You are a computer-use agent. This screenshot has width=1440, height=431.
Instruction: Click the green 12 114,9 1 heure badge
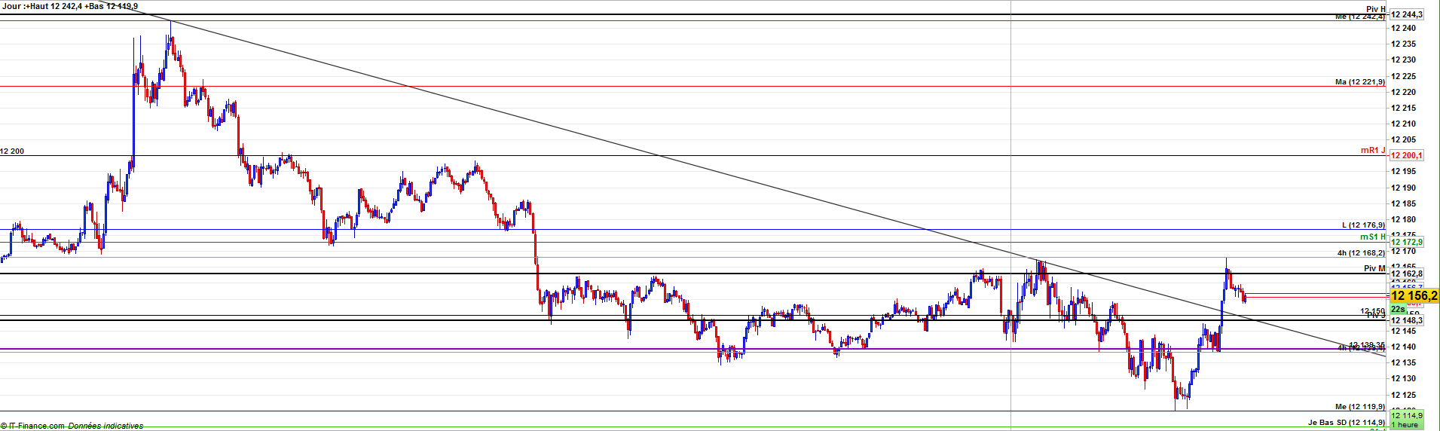[x=1407, y=420]
